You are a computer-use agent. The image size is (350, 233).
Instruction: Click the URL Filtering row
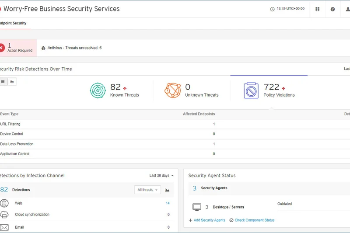click(x=175, y=124)
